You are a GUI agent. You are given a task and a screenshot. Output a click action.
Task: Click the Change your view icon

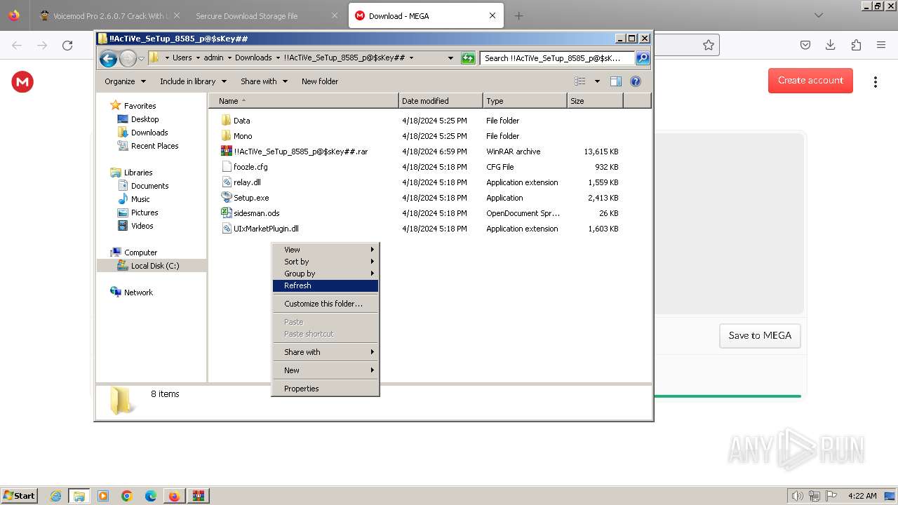point(579,81)
